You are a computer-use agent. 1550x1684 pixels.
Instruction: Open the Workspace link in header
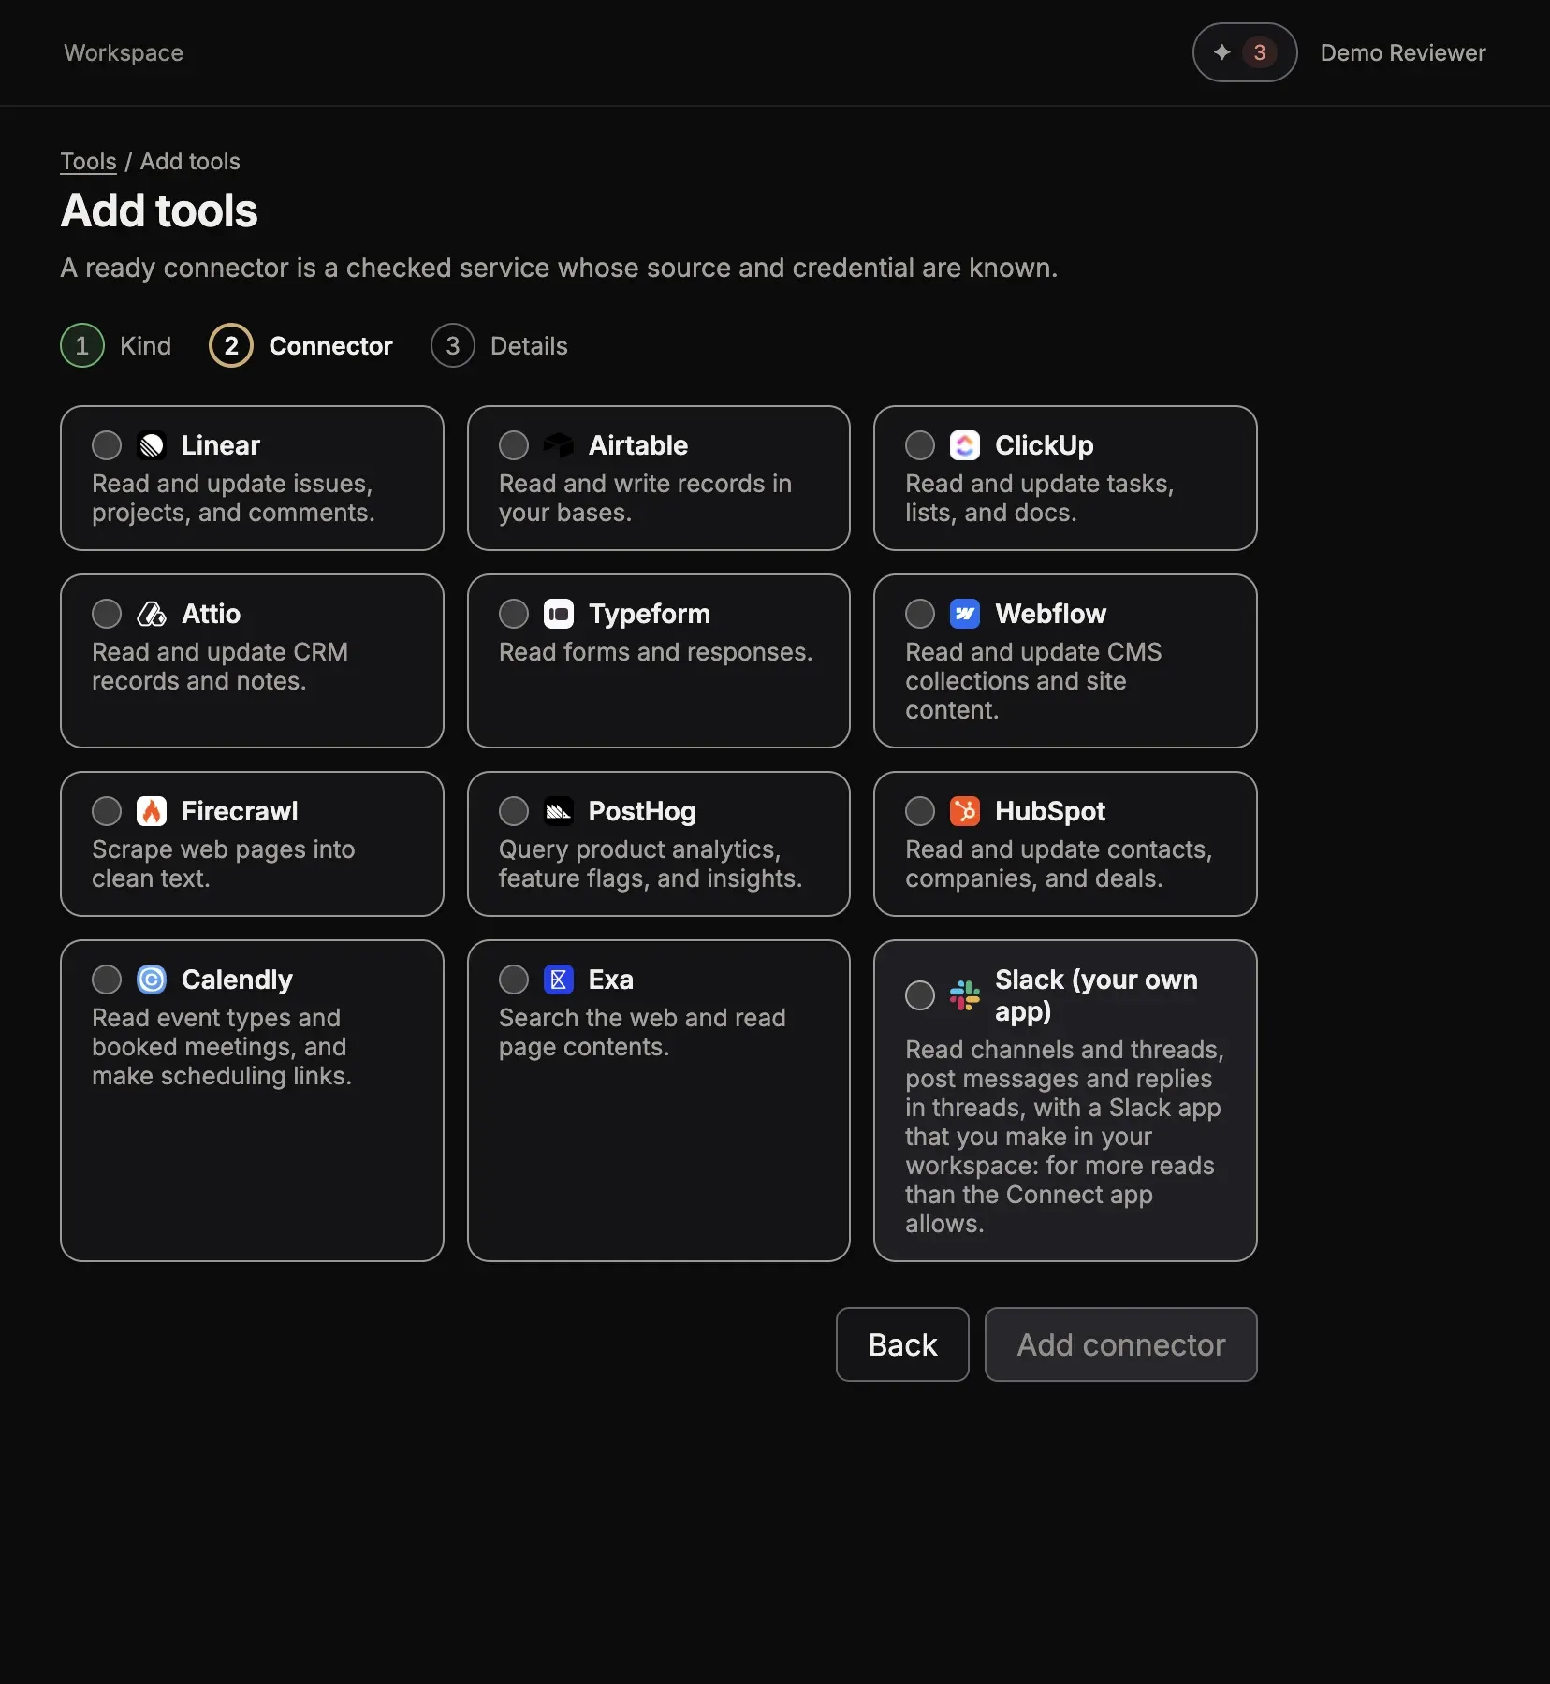[124, 52]
